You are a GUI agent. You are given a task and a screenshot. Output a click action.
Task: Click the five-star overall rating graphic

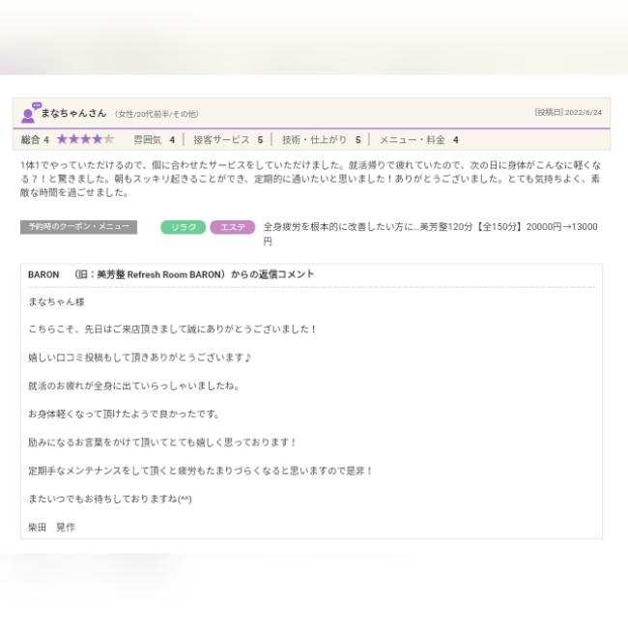[85, 139]
